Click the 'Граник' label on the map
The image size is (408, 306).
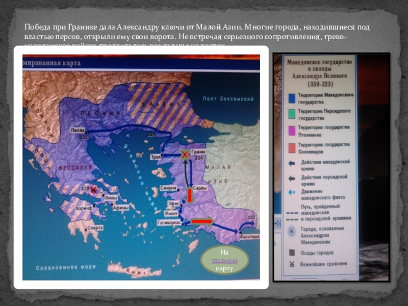coord(198,151)
